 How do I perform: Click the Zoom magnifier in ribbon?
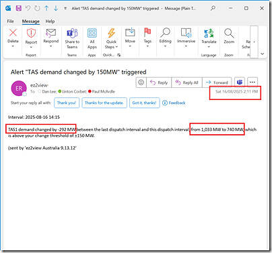pyautogui.click(x=229, y=33)
